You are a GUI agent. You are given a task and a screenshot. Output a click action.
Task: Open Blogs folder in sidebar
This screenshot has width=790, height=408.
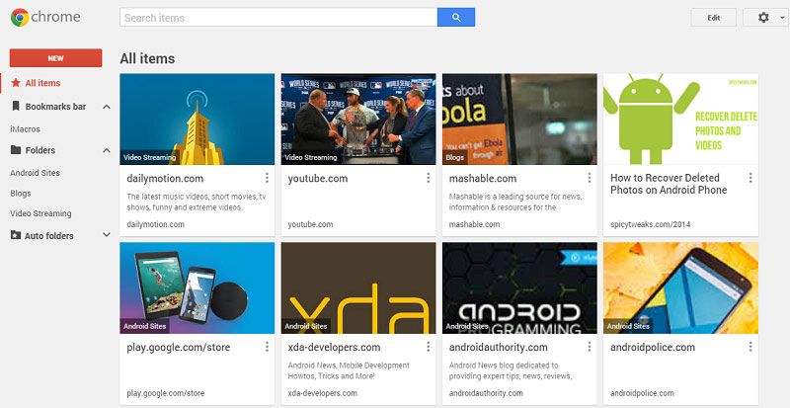[21, 194]
